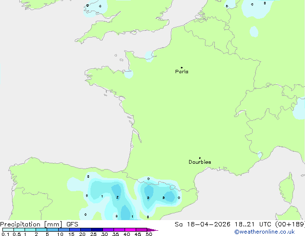Click the '20' legend scale value
The width and height of the screenshot is (305, 236).
(x=82, y=234)
